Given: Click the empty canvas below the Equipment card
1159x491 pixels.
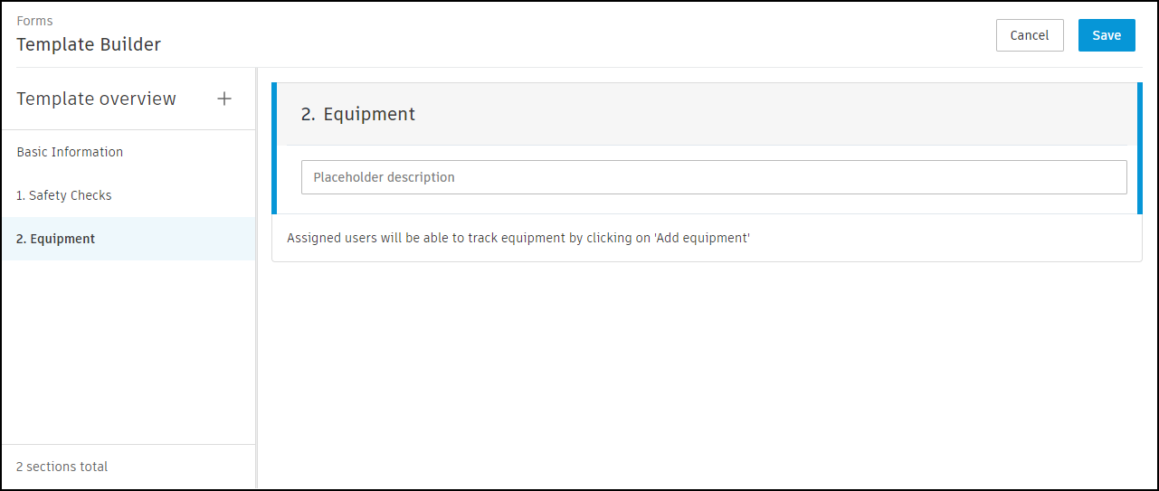Looking at the screenshot, I should (x=706, y=371).
